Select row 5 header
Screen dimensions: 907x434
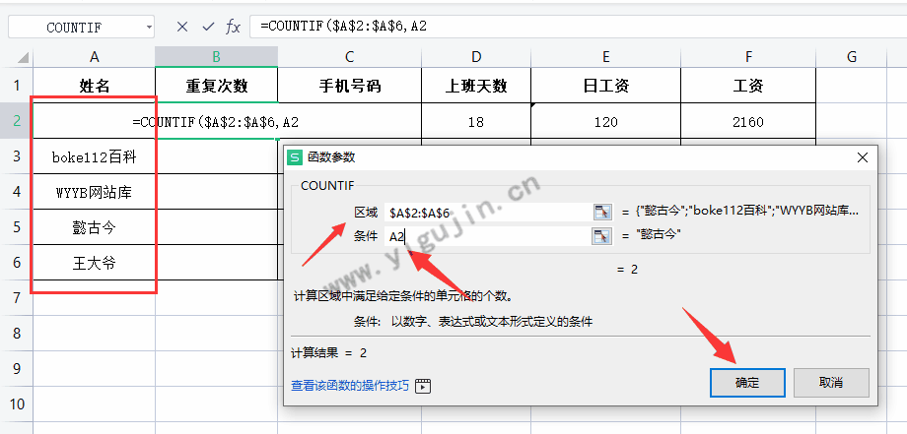16,226
